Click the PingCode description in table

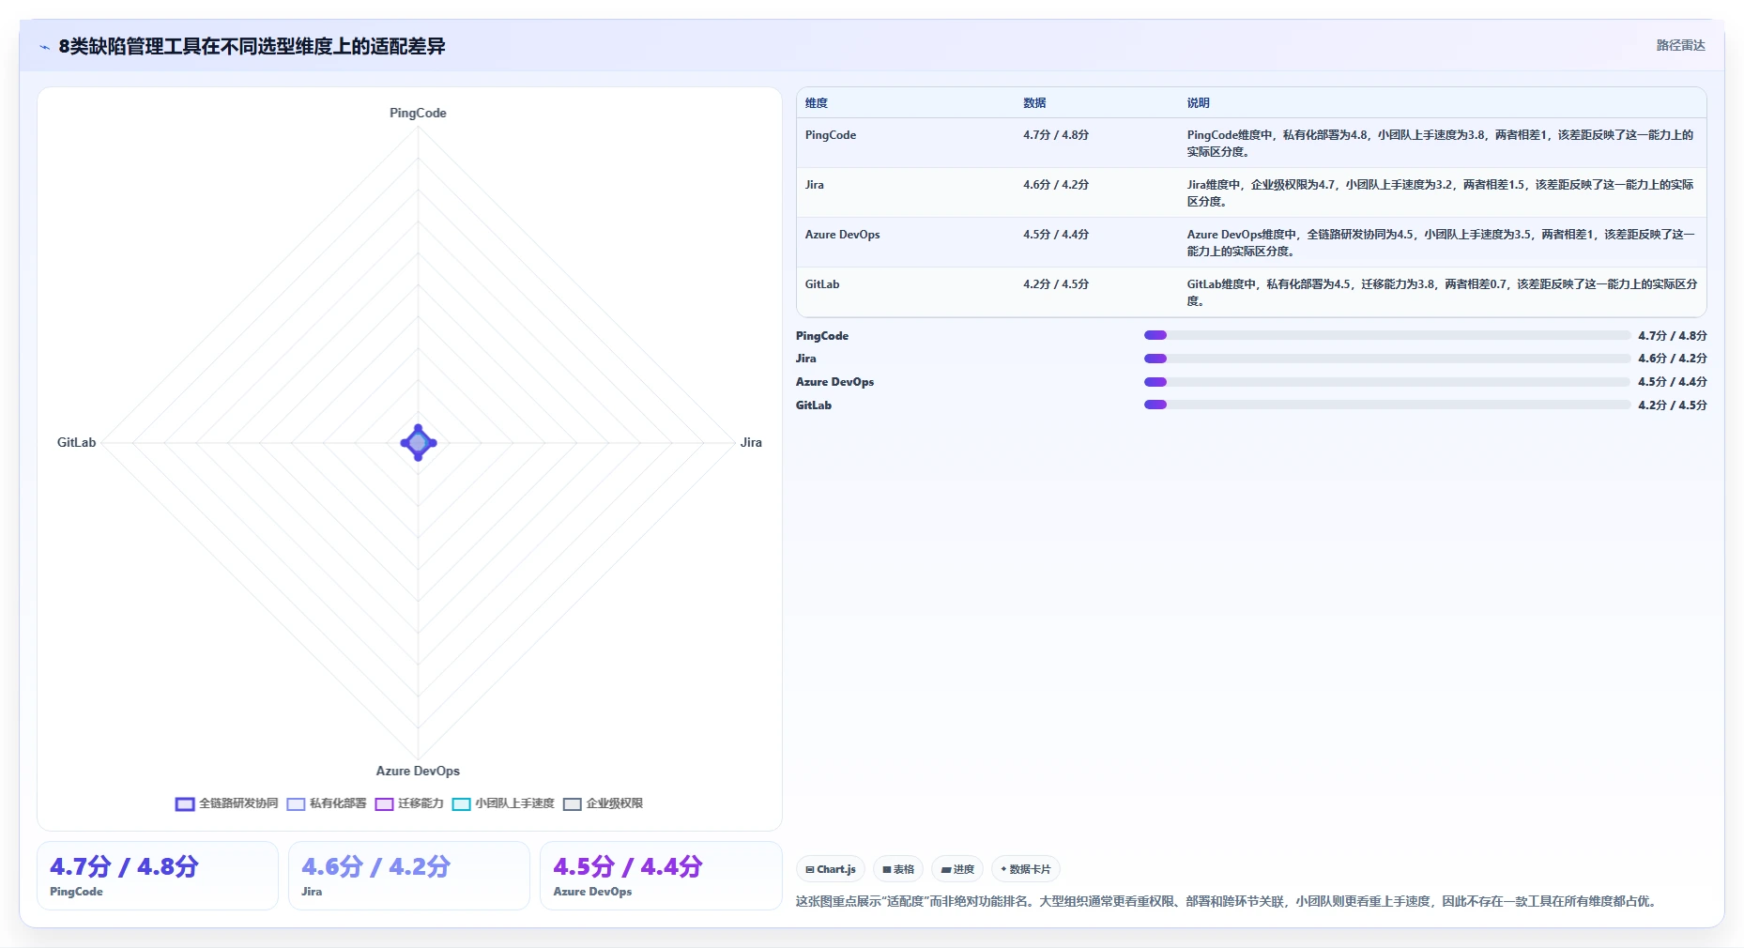(x=1441, y=143)
